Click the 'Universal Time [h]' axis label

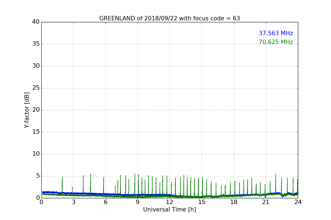pyautogui.click(x=170, y=210)
